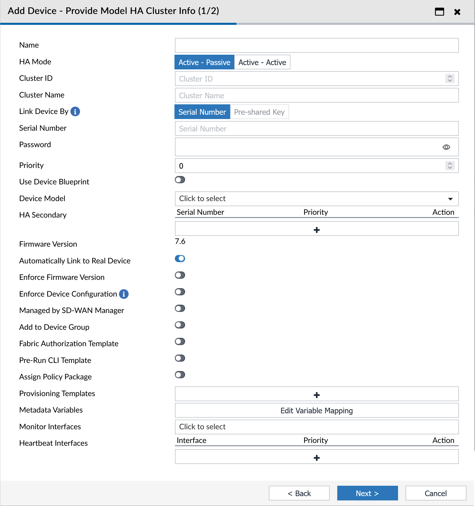Open the Device Model dropdown
Screen dimensions: 475x506
pos(316,199)
